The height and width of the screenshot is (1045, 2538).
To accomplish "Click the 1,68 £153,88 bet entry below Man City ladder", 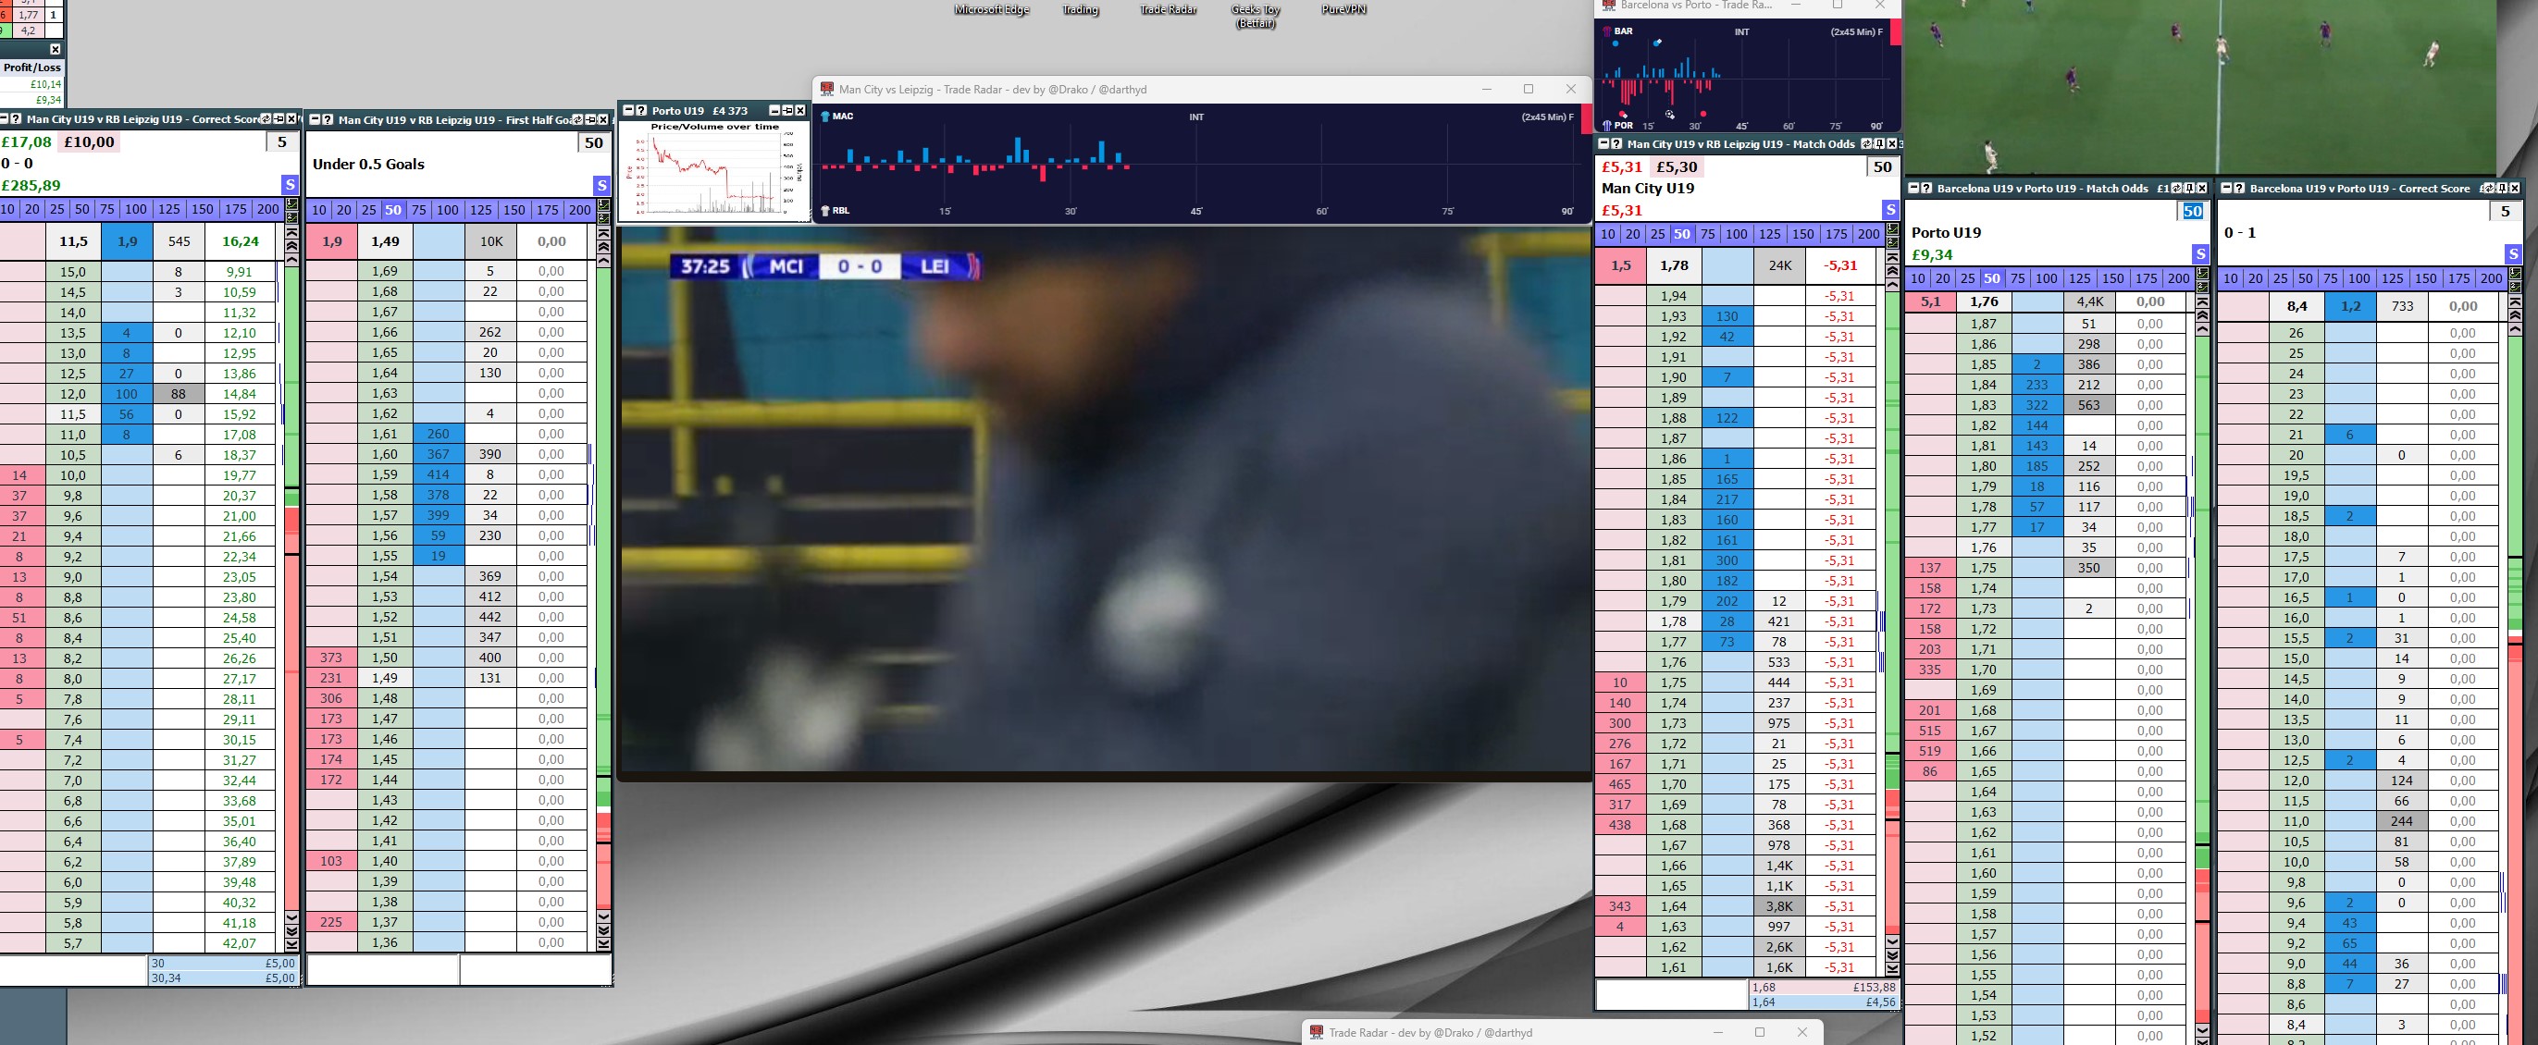I will [1823, 988].
